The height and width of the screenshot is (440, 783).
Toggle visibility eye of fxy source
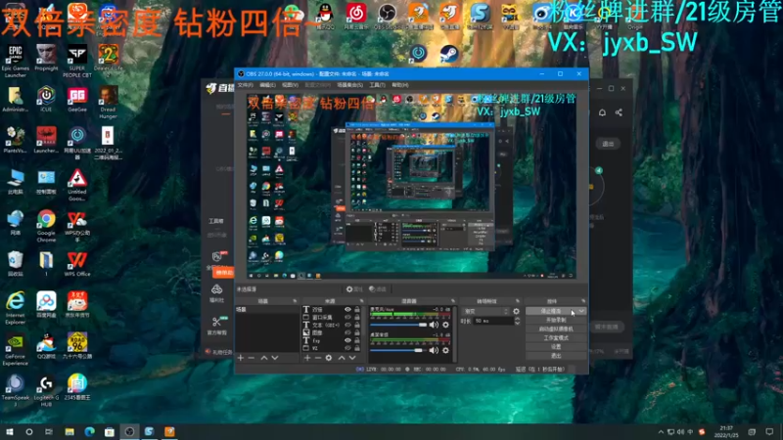click(x=347, y=340)
